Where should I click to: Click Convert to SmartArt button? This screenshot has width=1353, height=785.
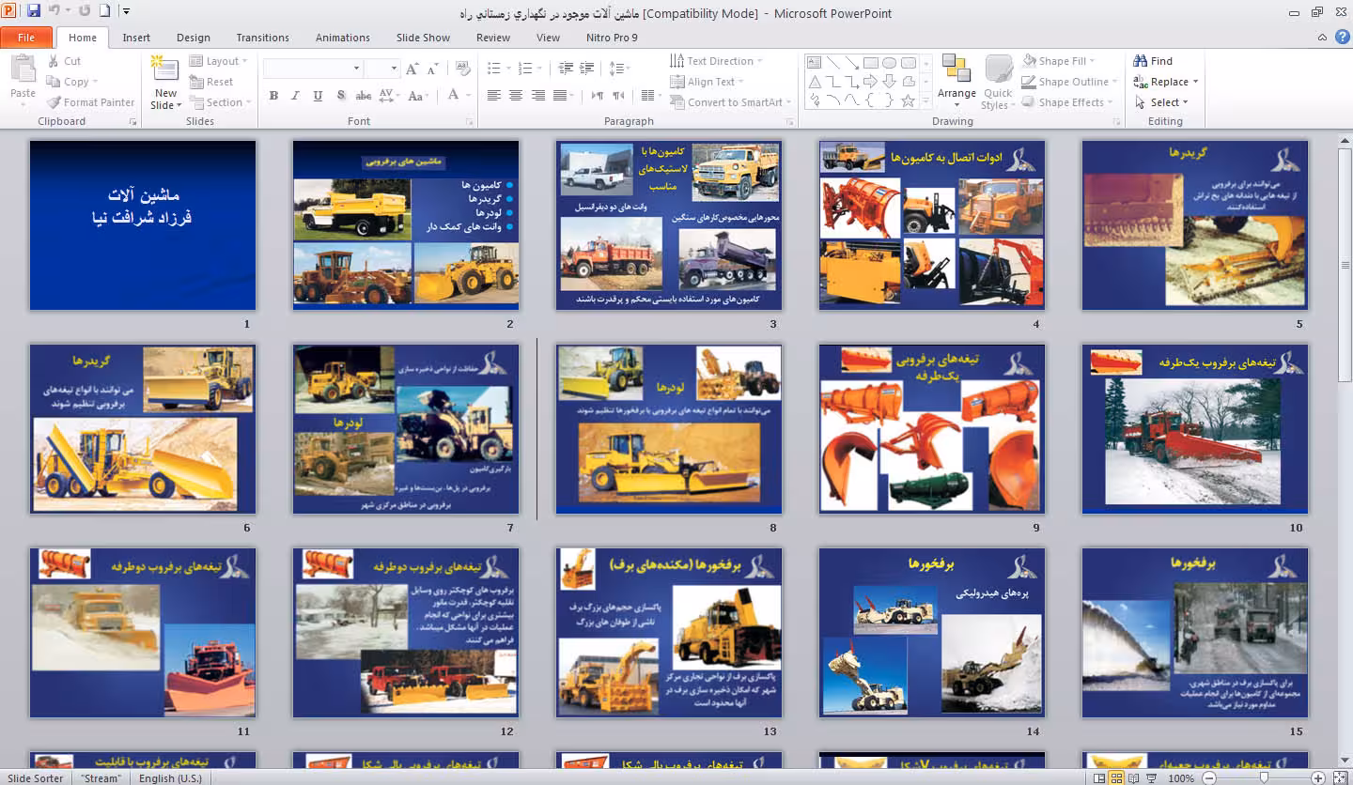pos(731,102)
